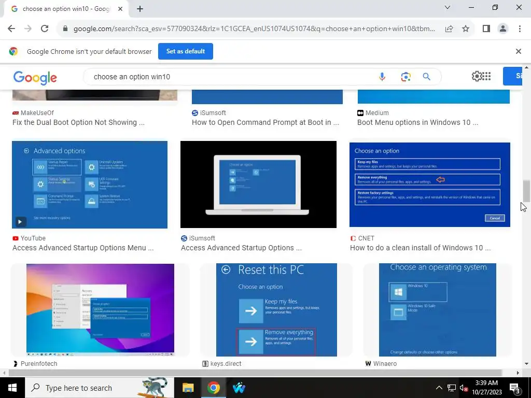Open the 'Reset this PC' keys.direct thumbnail
The height and width of the screenshot is (398, 531).
point(277,310)
